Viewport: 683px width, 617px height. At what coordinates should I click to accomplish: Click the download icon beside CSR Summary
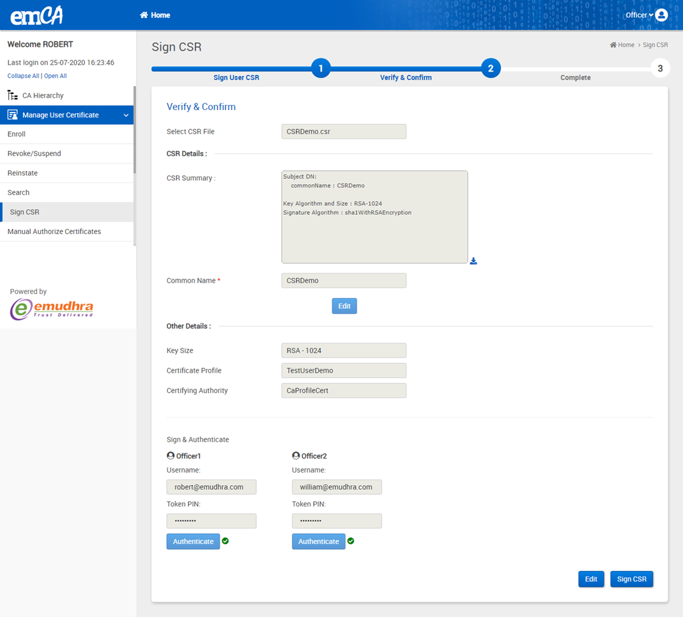(473, 261)
